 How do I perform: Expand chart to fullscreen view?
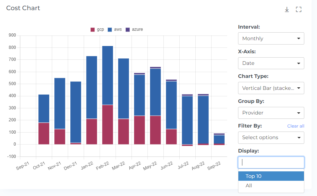pos(299,9)
